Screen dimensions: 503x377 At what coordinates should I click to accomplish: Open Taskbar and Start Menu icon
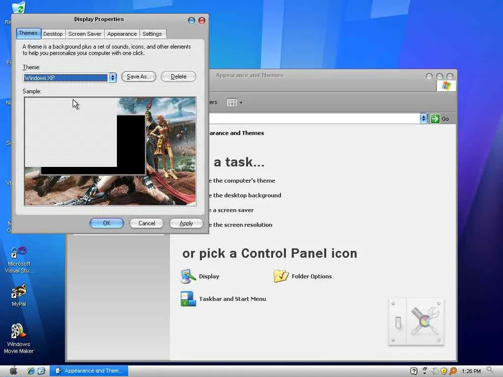coord(224,299)
